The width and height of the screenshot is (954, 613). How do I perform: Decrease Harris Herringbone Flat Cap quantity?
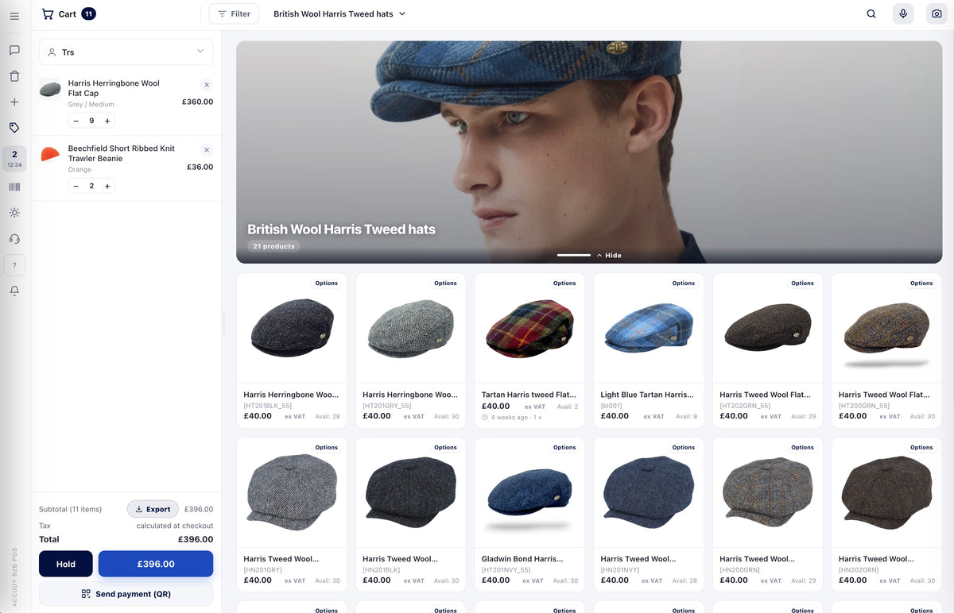76,121
